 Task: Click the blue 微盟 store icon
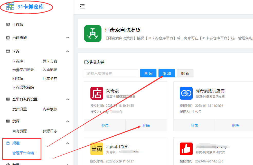pos(186,93)
